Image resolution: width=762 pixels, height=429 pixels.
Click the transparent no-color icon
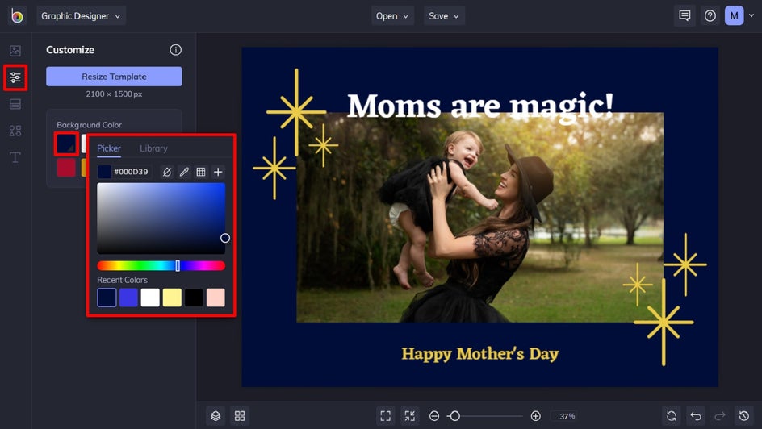click(166, 172)
